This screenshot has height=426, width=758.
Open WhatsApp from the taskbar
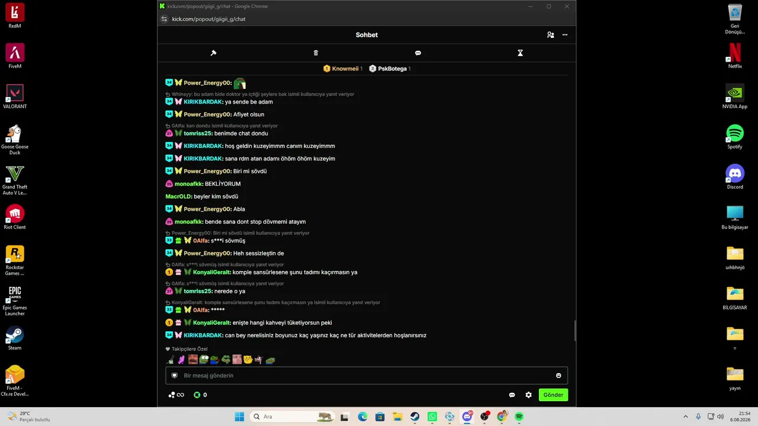432,417
